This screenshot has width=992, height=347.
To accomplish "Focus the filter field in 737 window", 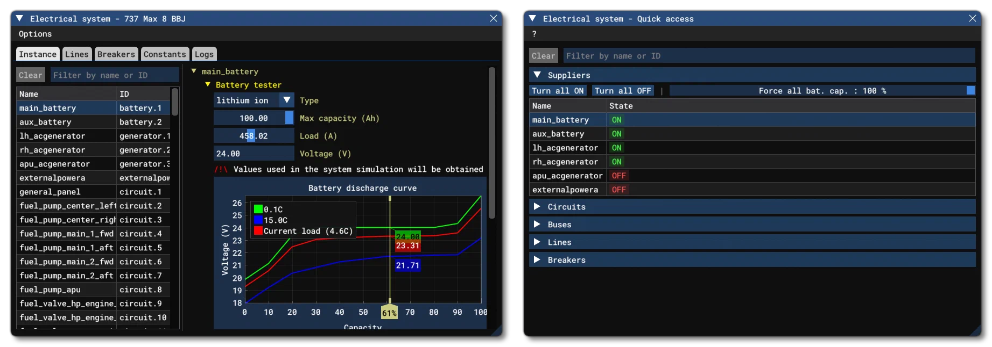I will [x=115, y=75].
